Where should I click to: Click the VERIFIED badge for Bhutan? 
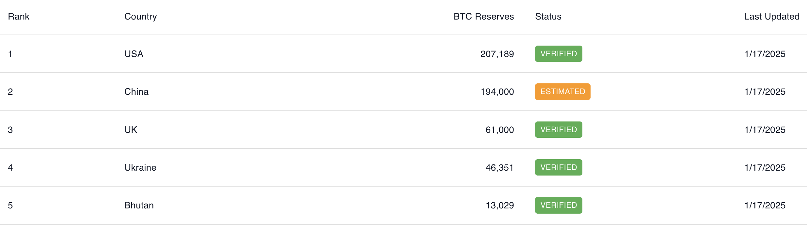click(x=559, y=205)
